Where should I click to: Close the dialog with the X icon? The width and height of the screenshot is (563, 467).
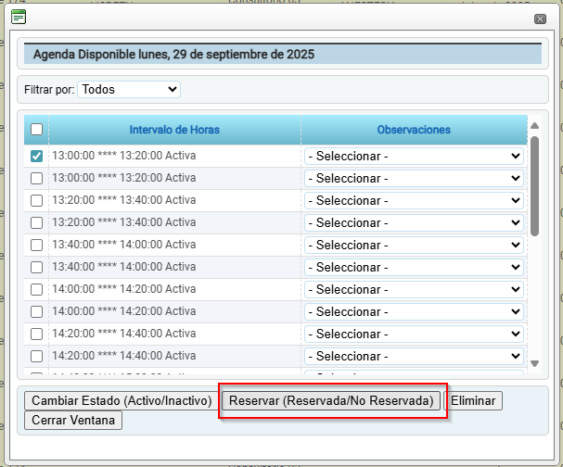(540, 19)
